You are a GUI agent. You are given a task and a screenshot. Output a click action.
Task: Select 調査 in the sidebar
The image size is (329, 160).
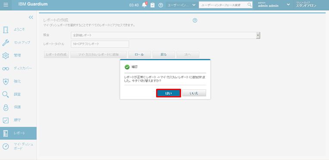pyautogui.click(x=17, y=94)
